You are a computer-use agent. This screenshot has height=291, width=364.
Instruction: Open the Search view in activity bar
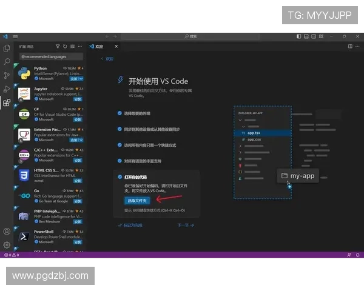[7, 62]
